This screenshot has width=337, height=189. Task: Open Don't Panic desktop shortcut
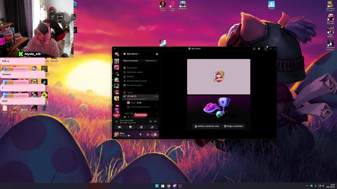click(330, 6)
